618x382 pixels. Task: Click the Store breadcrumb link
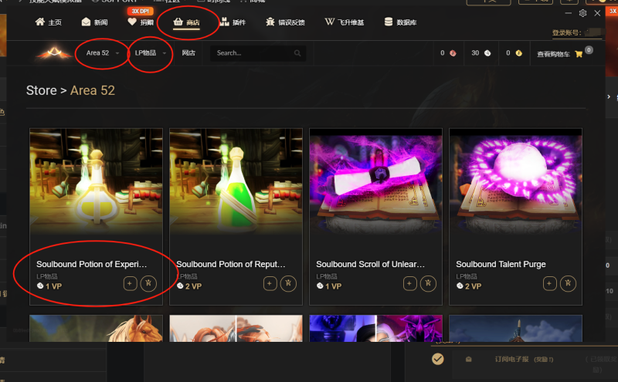(x=42, y=90)
